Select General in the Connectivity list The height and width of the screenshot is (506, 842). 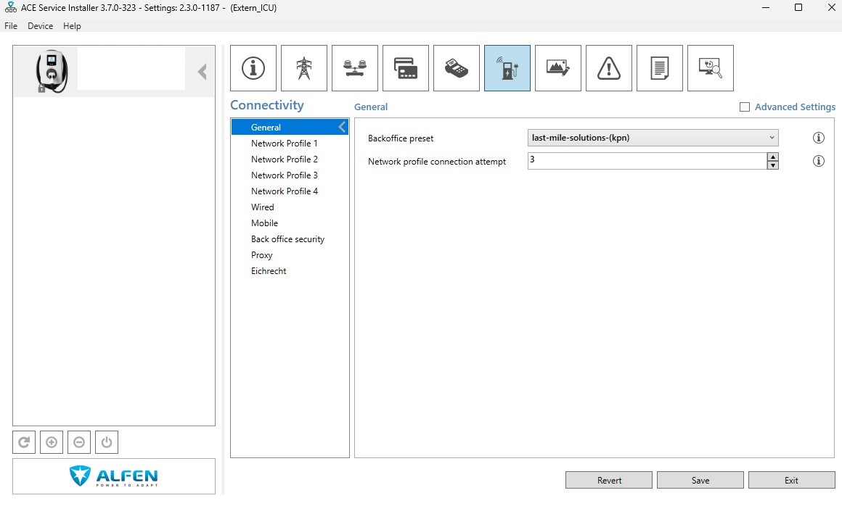tap(290, 127)
